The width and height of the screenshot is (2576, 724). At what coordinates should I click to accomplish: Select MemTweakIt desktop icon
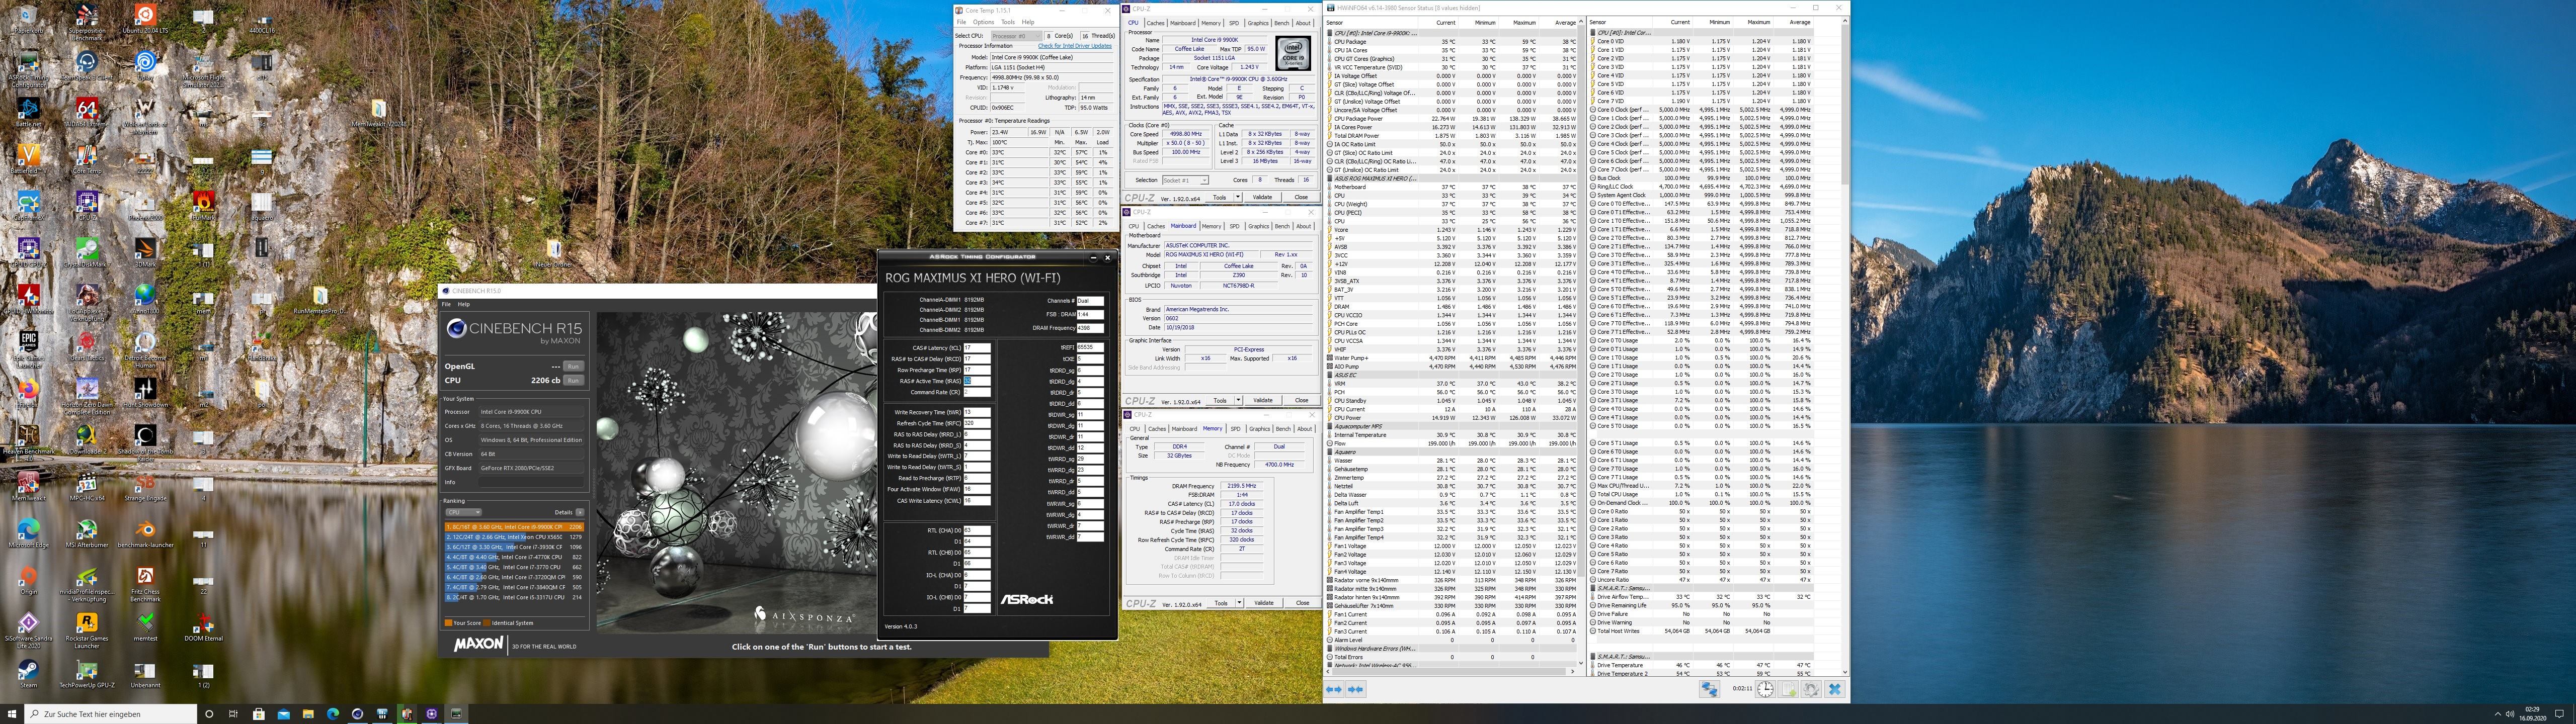[28, 487]
